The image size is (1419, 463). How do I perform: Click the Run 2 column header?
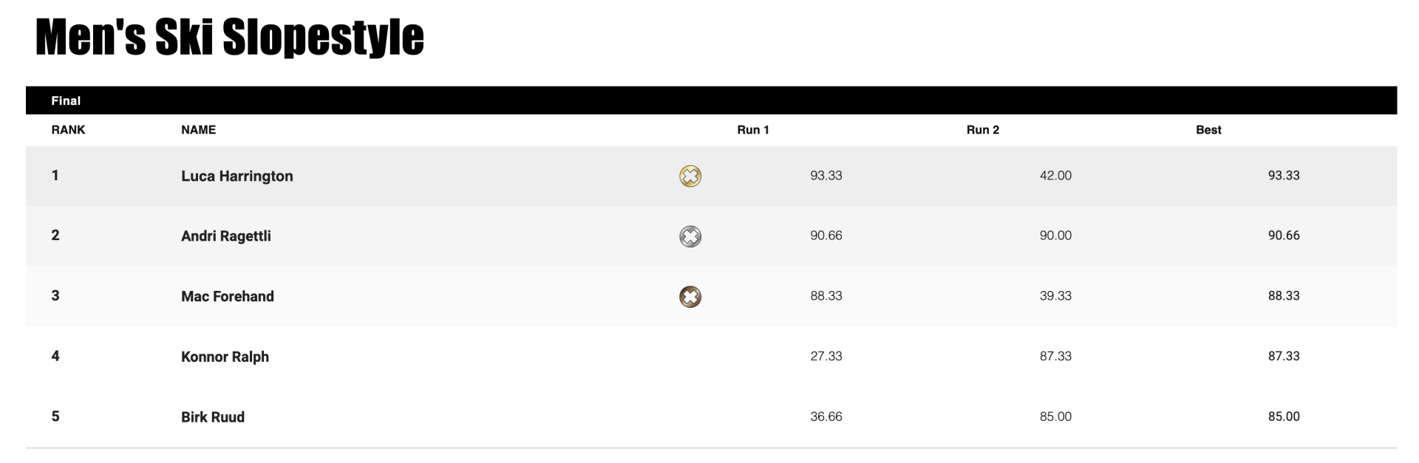tap(983, 130)
